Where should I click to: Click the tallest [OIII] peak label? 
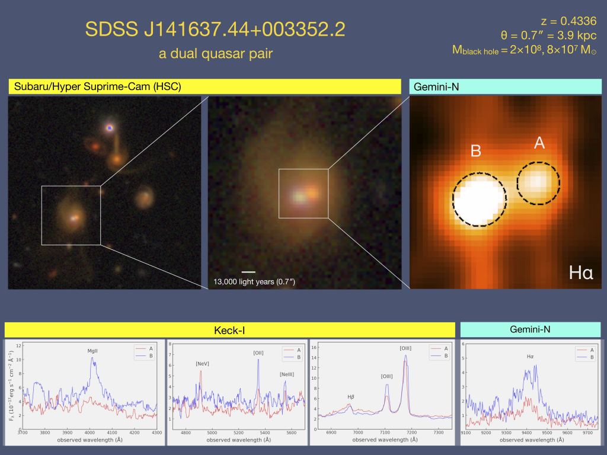[406, 348]
